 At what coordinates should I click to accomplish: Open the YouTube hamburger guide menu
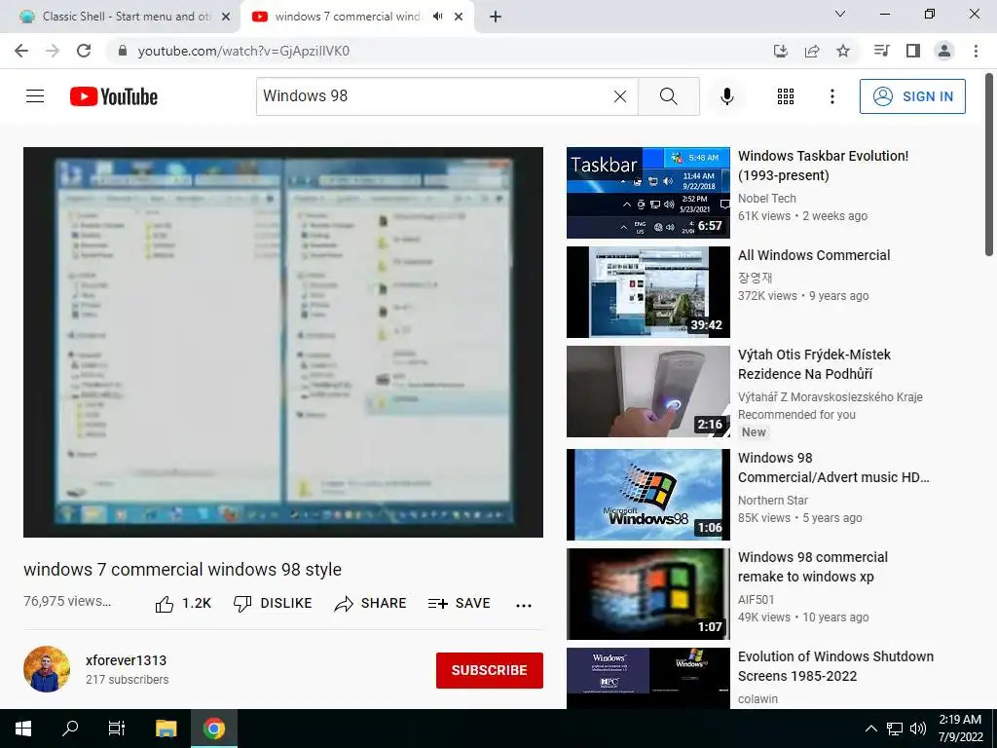pos(35,96)
